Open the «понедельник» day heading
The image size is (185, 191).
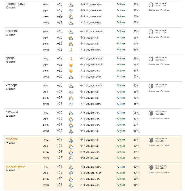point(15,4)
